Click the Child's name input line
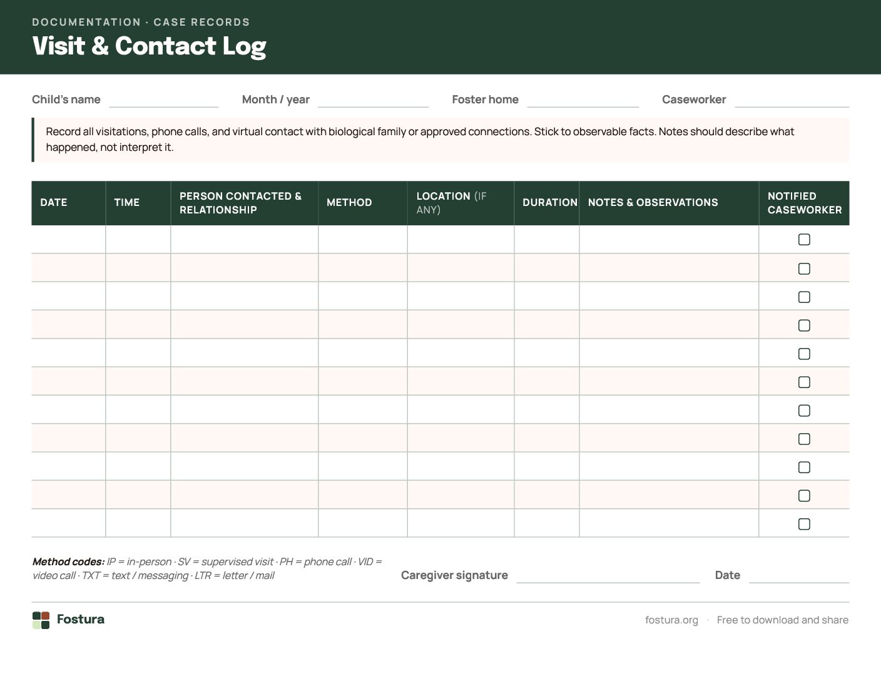The width and height of the screenshot is (881, 681). (x=163, y=100)
